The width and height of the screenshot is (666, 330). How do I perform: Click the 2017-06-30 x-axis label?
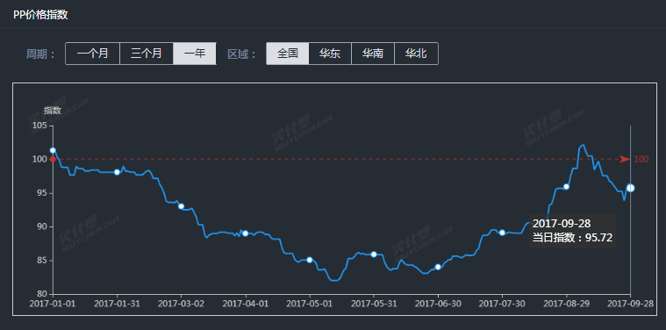(438, 304)
